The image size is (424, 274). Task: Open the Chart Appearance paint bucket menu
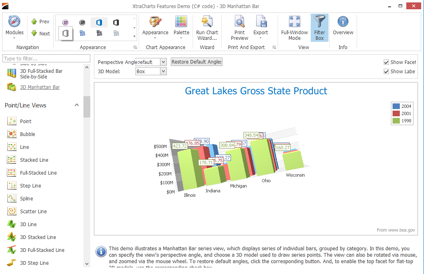(155, 27)
